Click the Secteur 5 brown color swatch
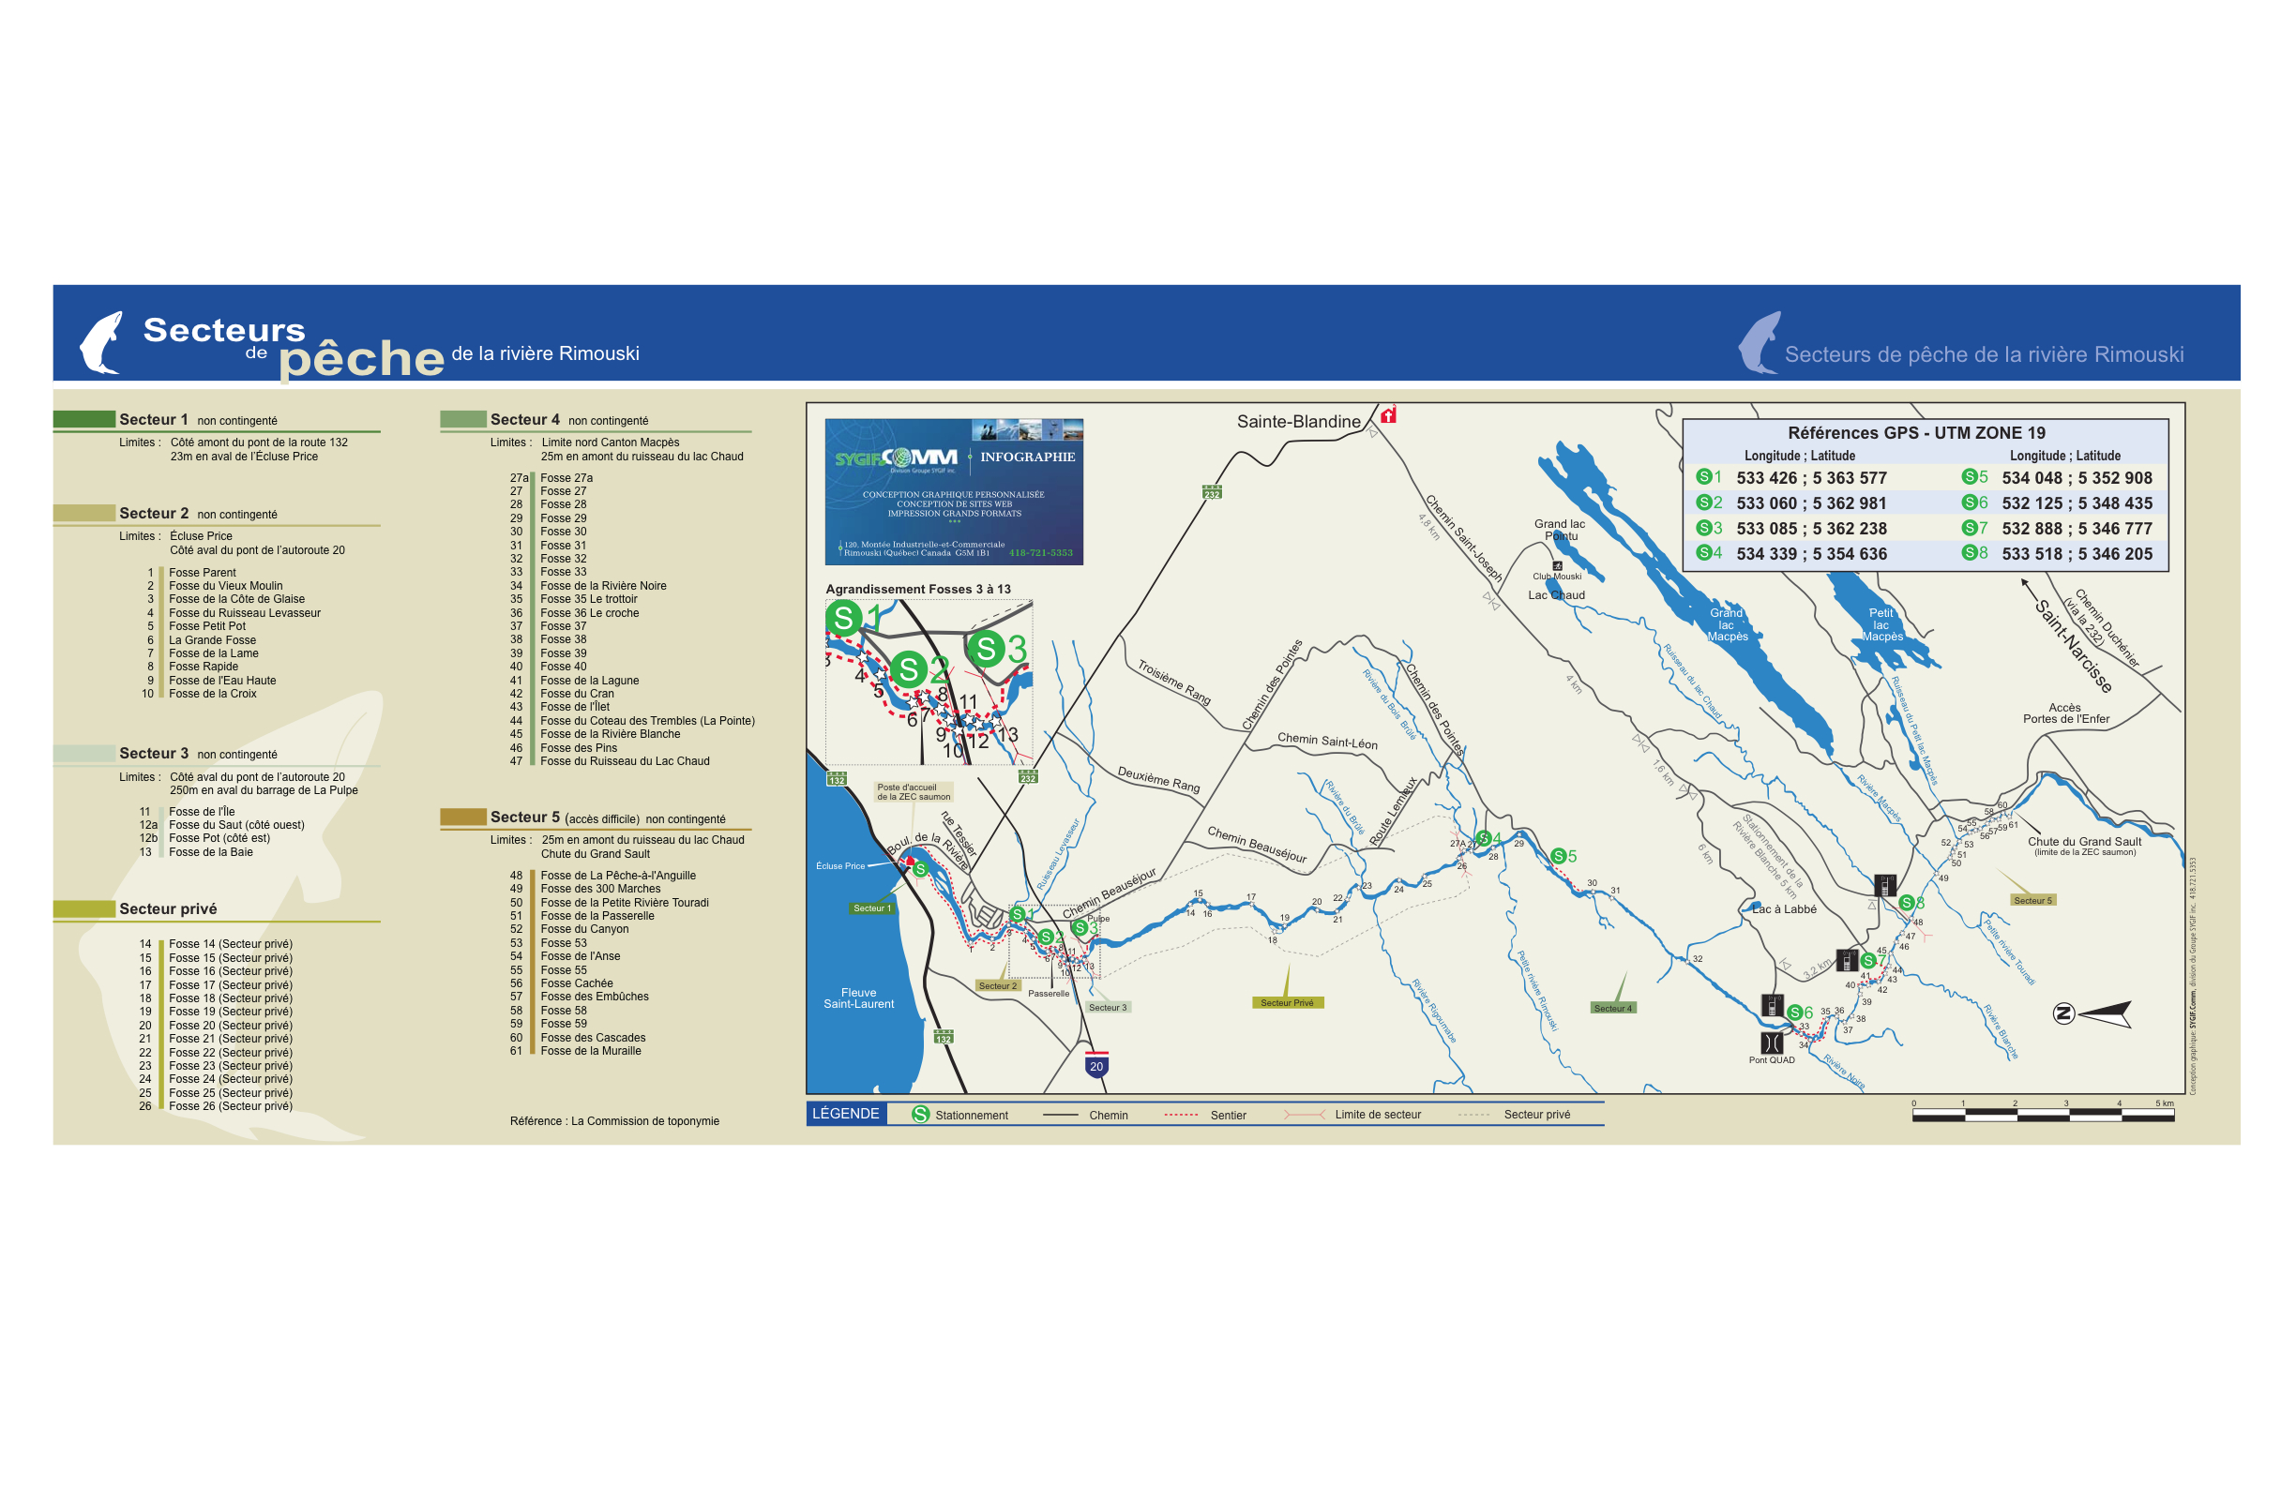The height and width of the screenshot is (1485, 2296). 463,817
